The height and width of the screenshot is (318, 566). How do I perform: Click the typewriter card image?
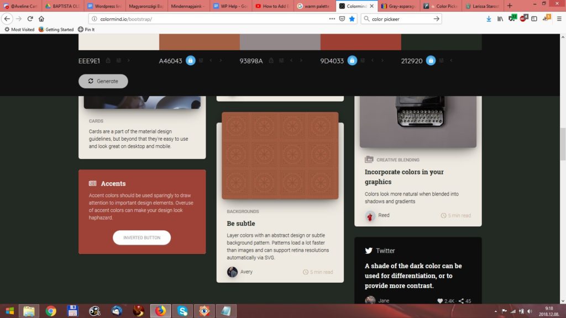click(418, 121)
